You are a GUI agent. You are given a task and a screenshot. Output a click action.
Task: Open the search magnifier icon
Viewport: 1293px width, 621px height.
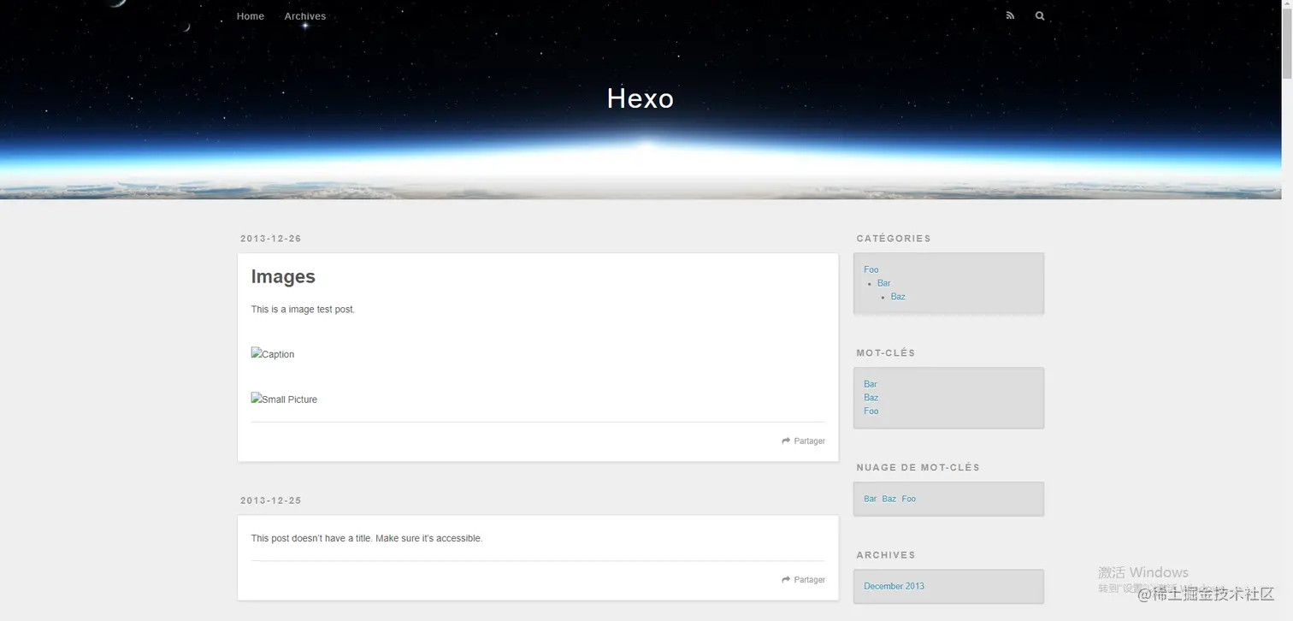pos(1040,15)
